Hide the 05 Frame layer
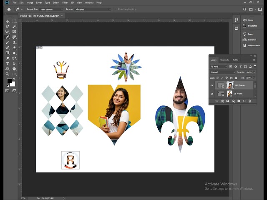The image size is (267, 200). click(x=212, y=94)
